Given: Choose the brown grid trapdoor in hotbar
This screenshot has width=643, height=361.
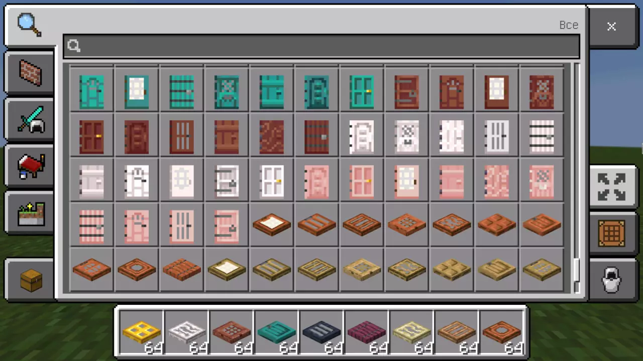Looking at the screenshot, I should pos(232,332).
